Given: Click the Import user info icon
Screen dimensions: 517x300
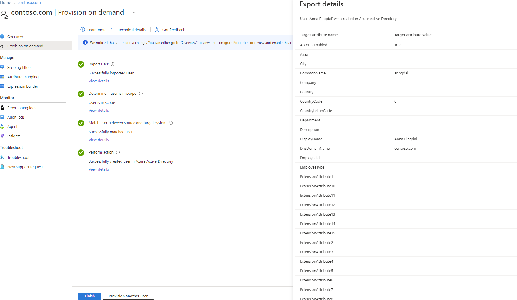Looking at the screenshot, I should click(x=113, y=64).
